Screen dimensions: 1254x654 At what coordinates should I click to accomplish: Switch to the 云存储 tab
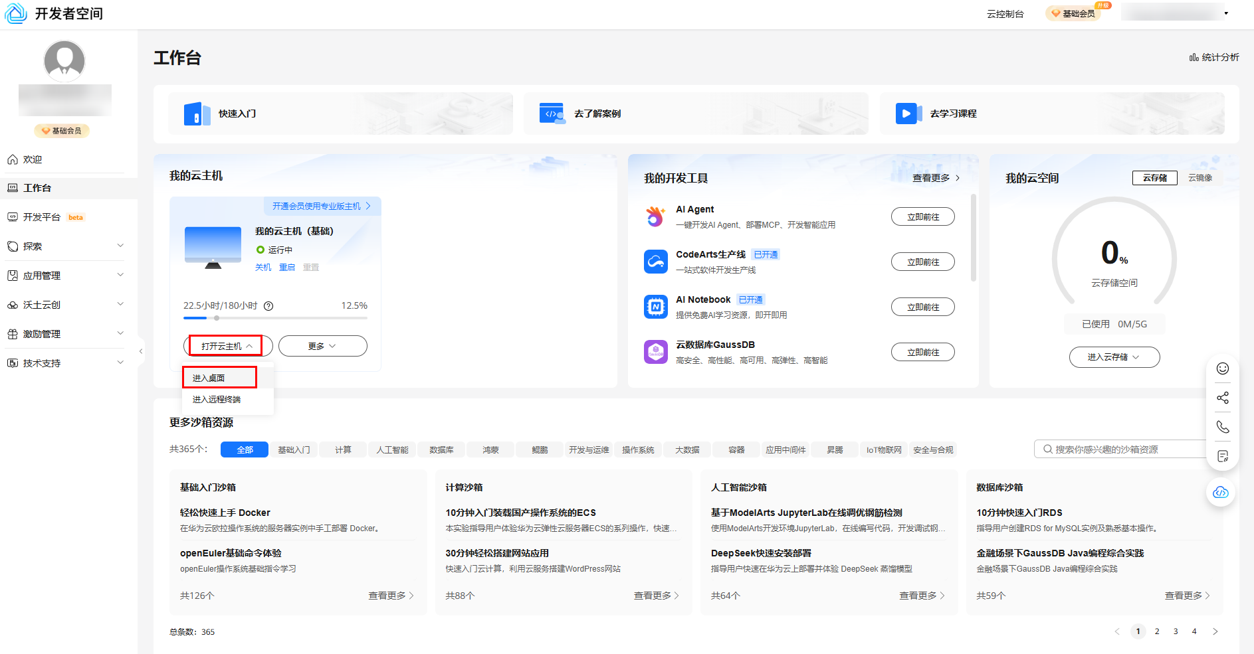click(1155, 178)
